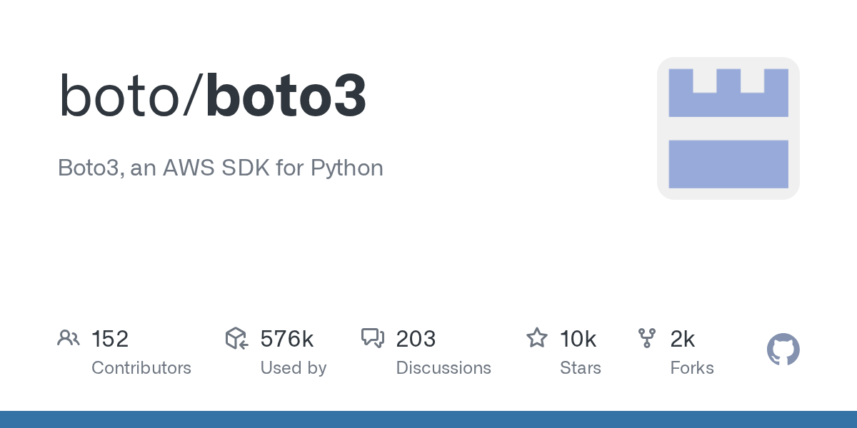Click the 576k used by count
The image size is (857, 428).
[x=286, y=339]
